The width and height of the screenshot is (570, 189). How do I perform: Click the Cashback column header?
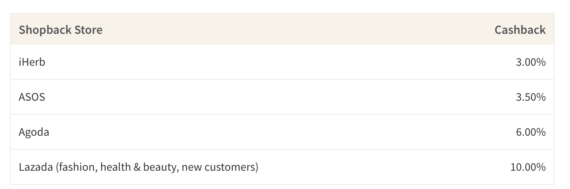[x=520, y=30]
